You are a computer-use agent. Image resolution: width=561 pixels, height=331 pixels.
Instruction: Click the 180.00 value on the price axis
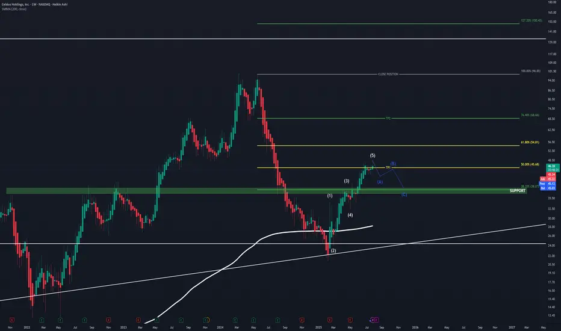[x=552, y=2]
